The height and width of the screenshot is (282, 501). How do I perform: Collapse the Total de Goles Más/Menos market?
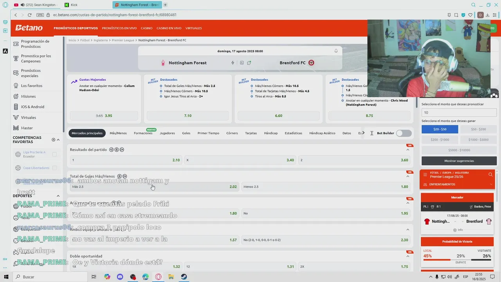tap(408, 176)
